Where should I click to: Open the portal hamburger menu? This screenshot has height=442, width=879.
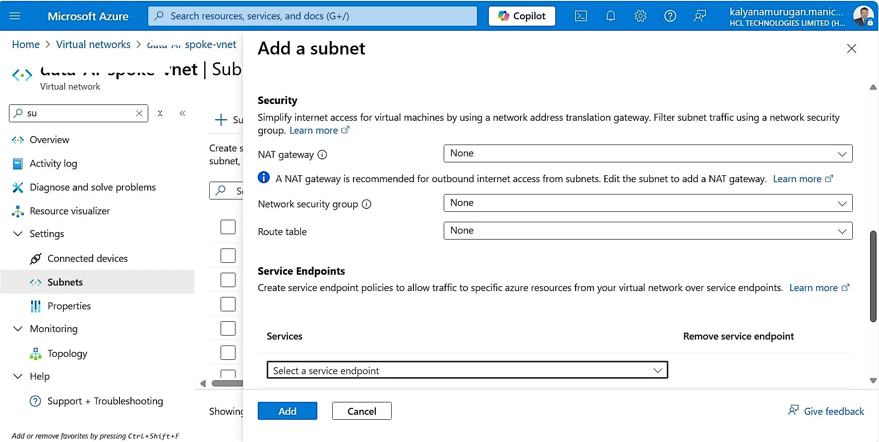15,16
